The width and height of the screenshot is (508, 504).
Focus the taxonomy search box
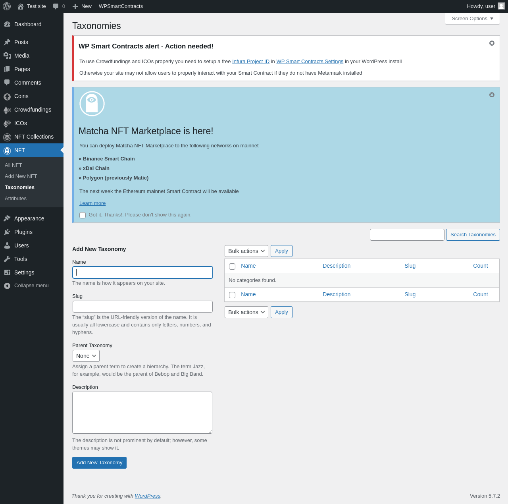coord(407,235)
